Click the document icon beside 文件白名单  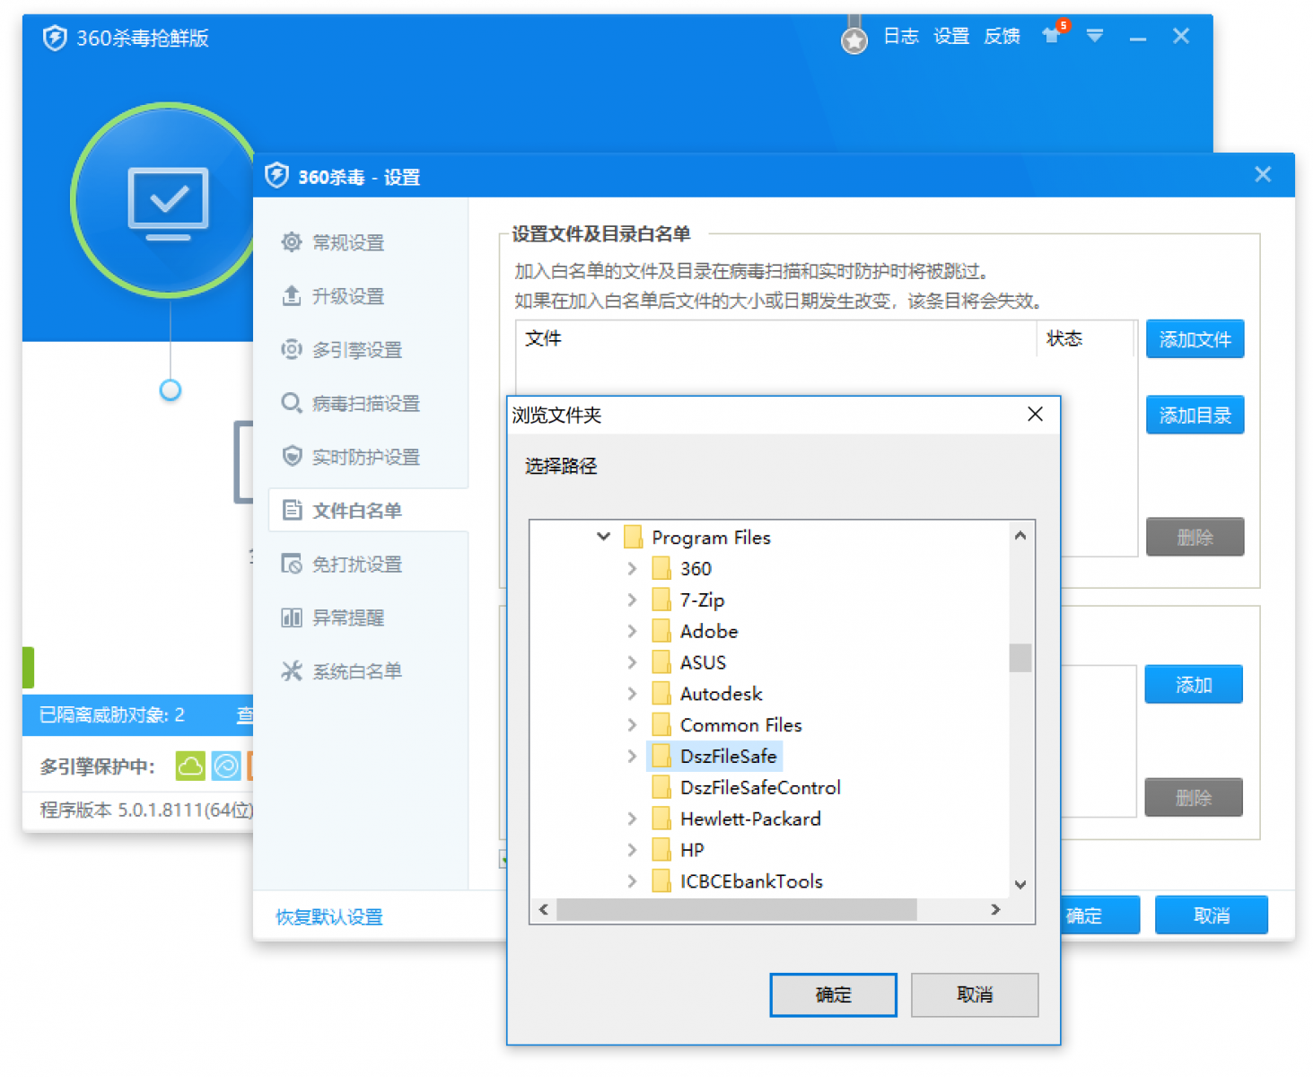(291, 510)
